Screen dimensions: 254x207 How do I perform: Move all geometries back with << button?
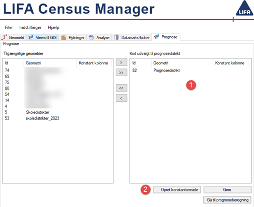[x=121, y=88]
